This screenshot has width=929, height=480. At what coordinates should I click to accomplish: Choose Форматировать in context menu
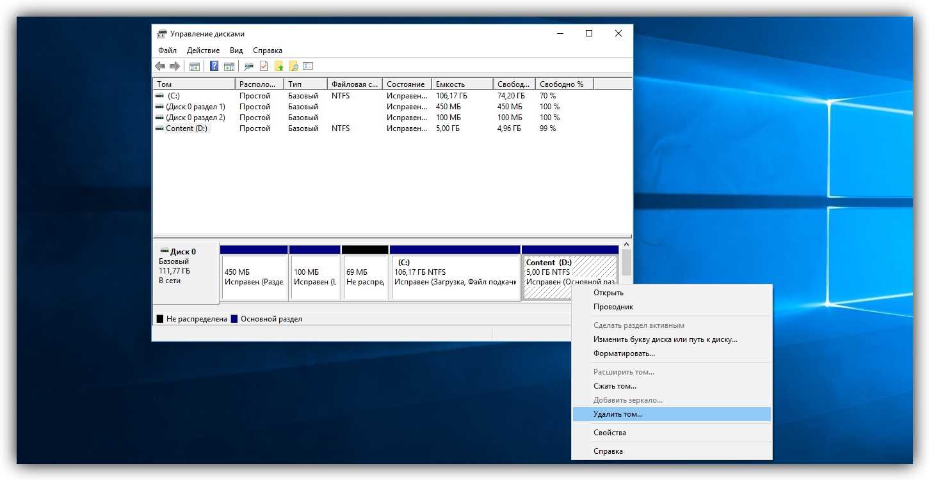pos(624,353)
